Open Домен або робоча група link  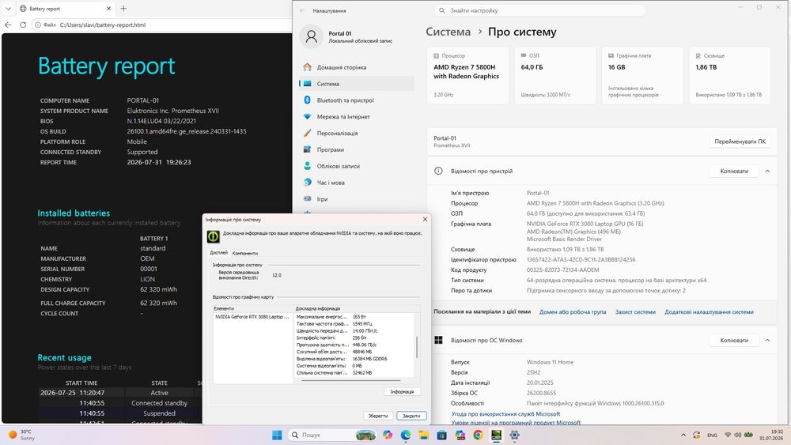pos(573,312)
